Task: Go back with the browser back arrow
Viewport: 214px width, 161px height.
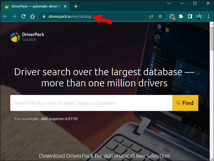Action: (5, 16)
